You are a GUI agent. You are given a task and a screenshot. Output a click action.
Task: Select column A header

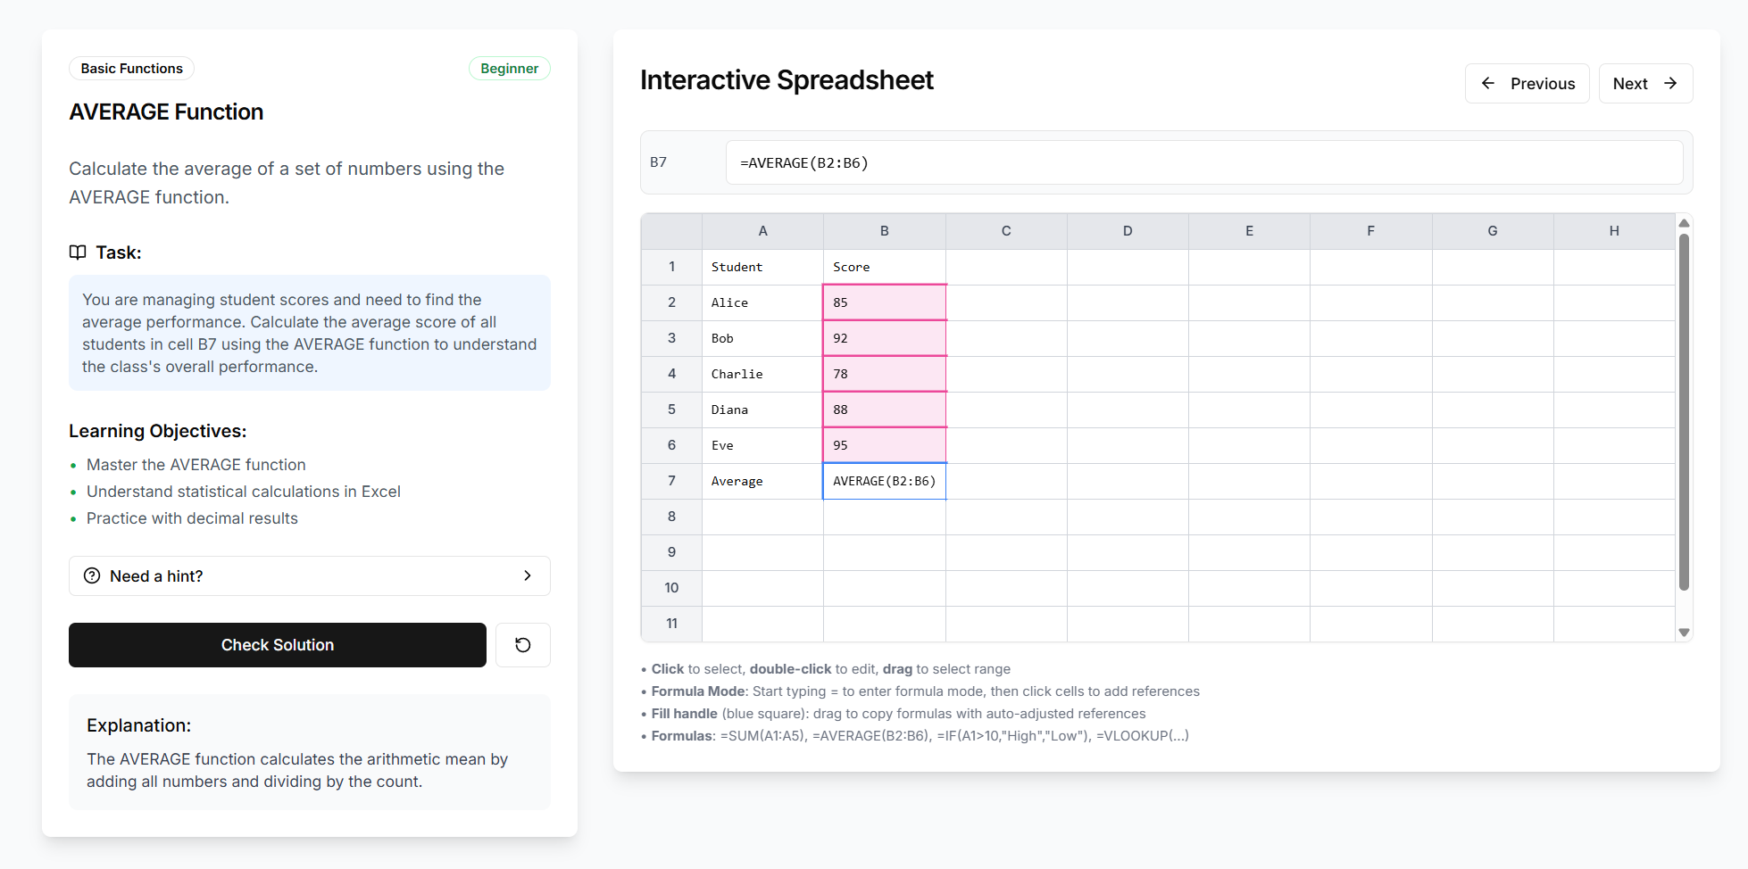click(762, 231)
